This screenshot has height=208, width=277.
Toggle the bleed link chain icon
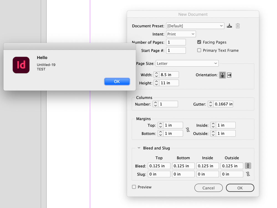click(x=248, y=166)
